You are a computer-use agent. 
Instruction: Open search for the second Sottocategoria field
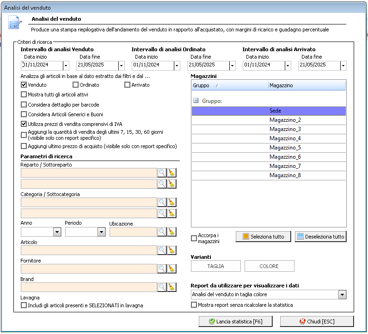162,214
